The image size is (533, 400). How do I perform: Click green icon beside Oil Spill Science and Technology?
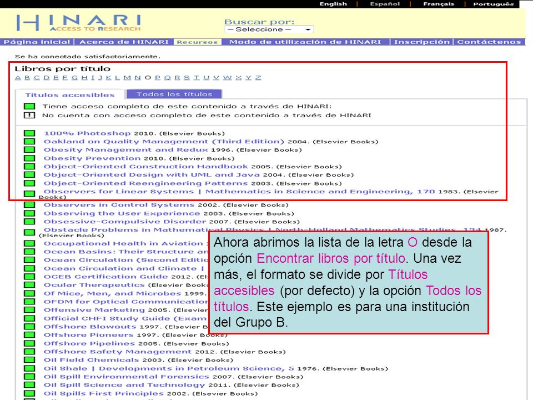29,384
